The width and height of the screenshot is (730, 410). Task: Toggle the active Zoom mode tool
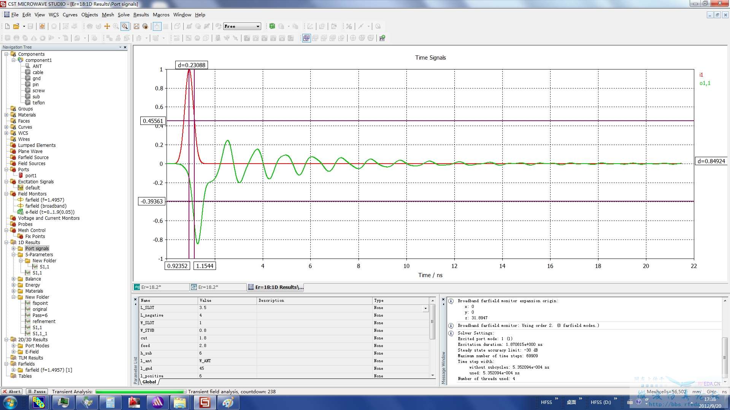[125, 26]
